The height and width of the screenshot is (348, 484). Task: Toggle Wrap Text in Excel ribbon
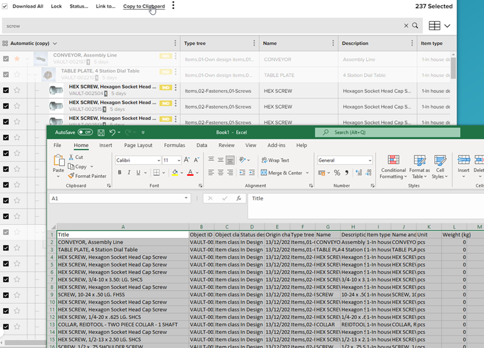pos(275,160)
